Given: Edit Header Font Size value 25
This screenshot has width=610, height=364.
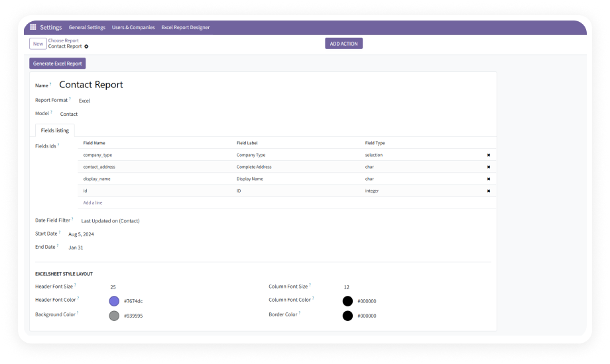Looking at the screenshot, I should [113, 287].
